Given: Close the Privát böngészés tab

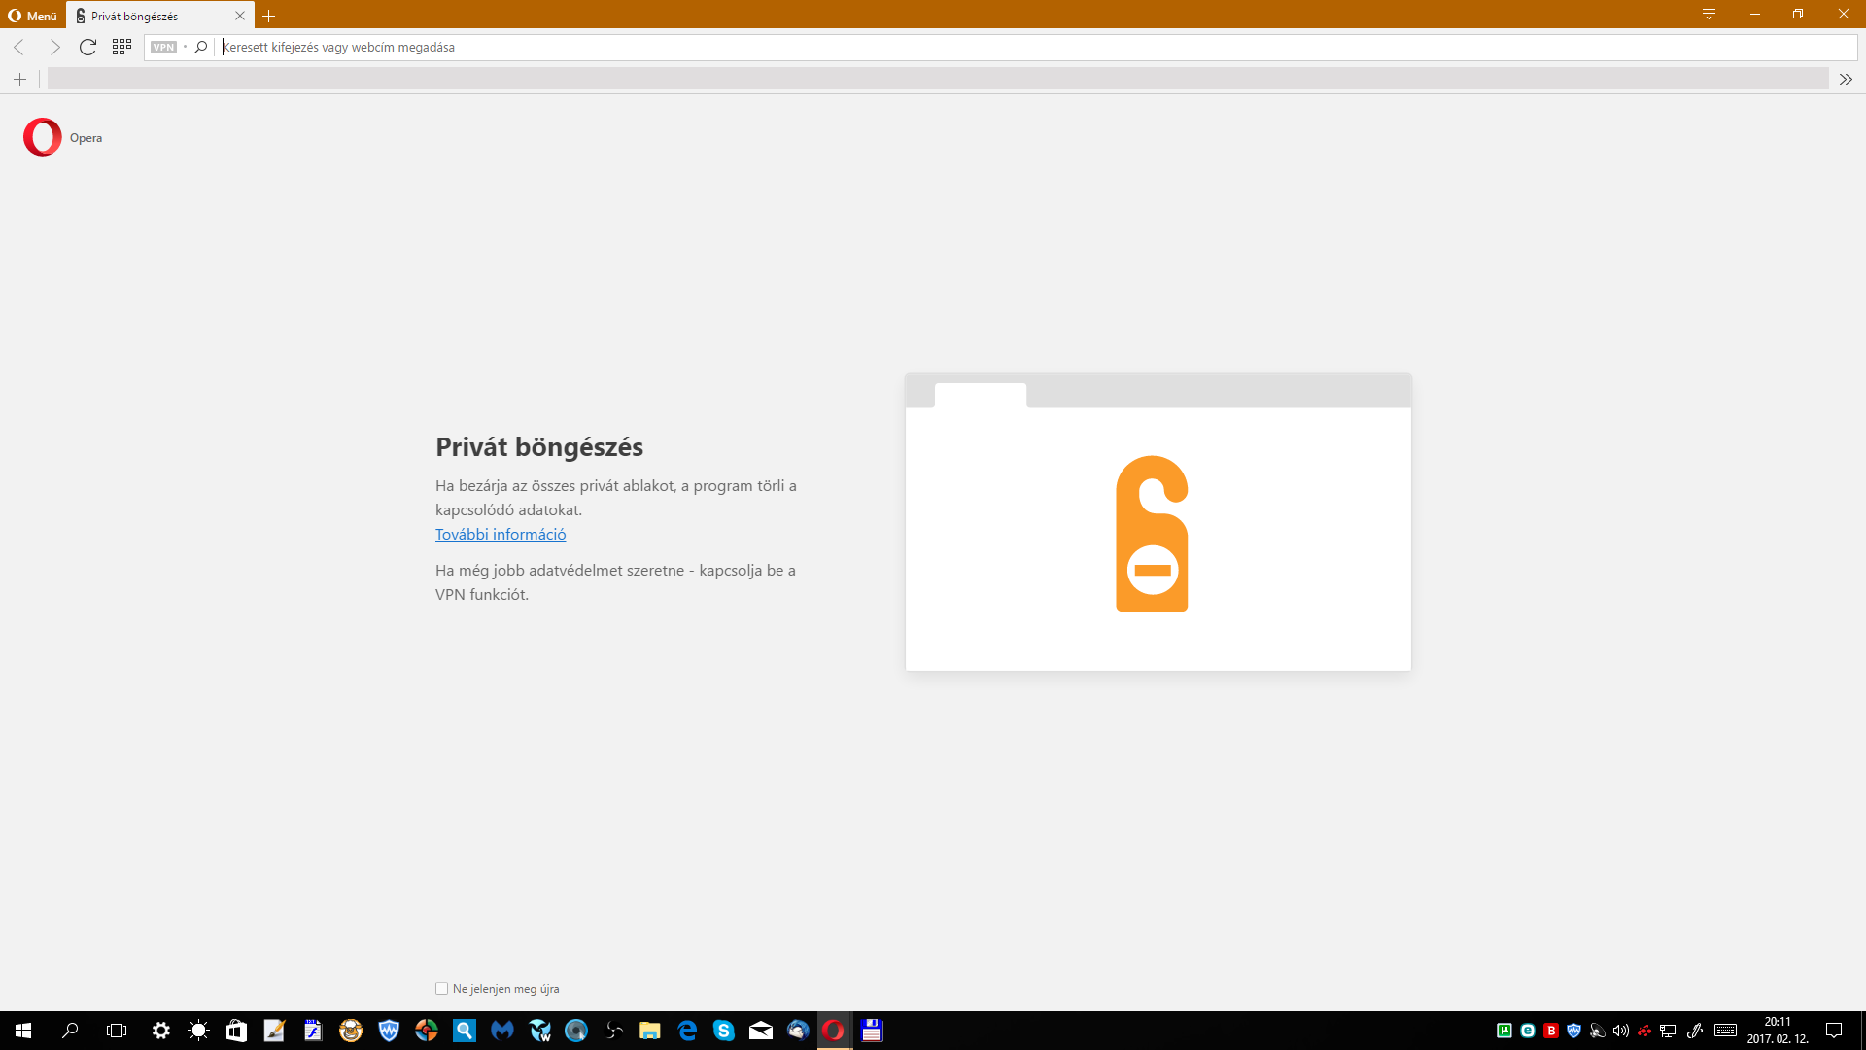Looking at the screenshot, I should pyautogui.click(x=240, y=16).
